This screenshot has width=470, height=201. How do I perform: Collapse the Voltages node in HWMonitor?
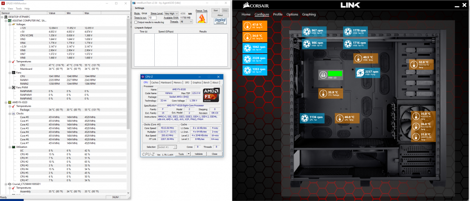coord(10,24)
